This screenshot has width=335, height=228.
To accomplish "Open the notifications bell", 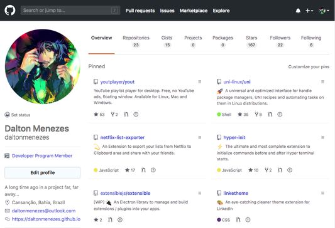I will pos(298,11).
